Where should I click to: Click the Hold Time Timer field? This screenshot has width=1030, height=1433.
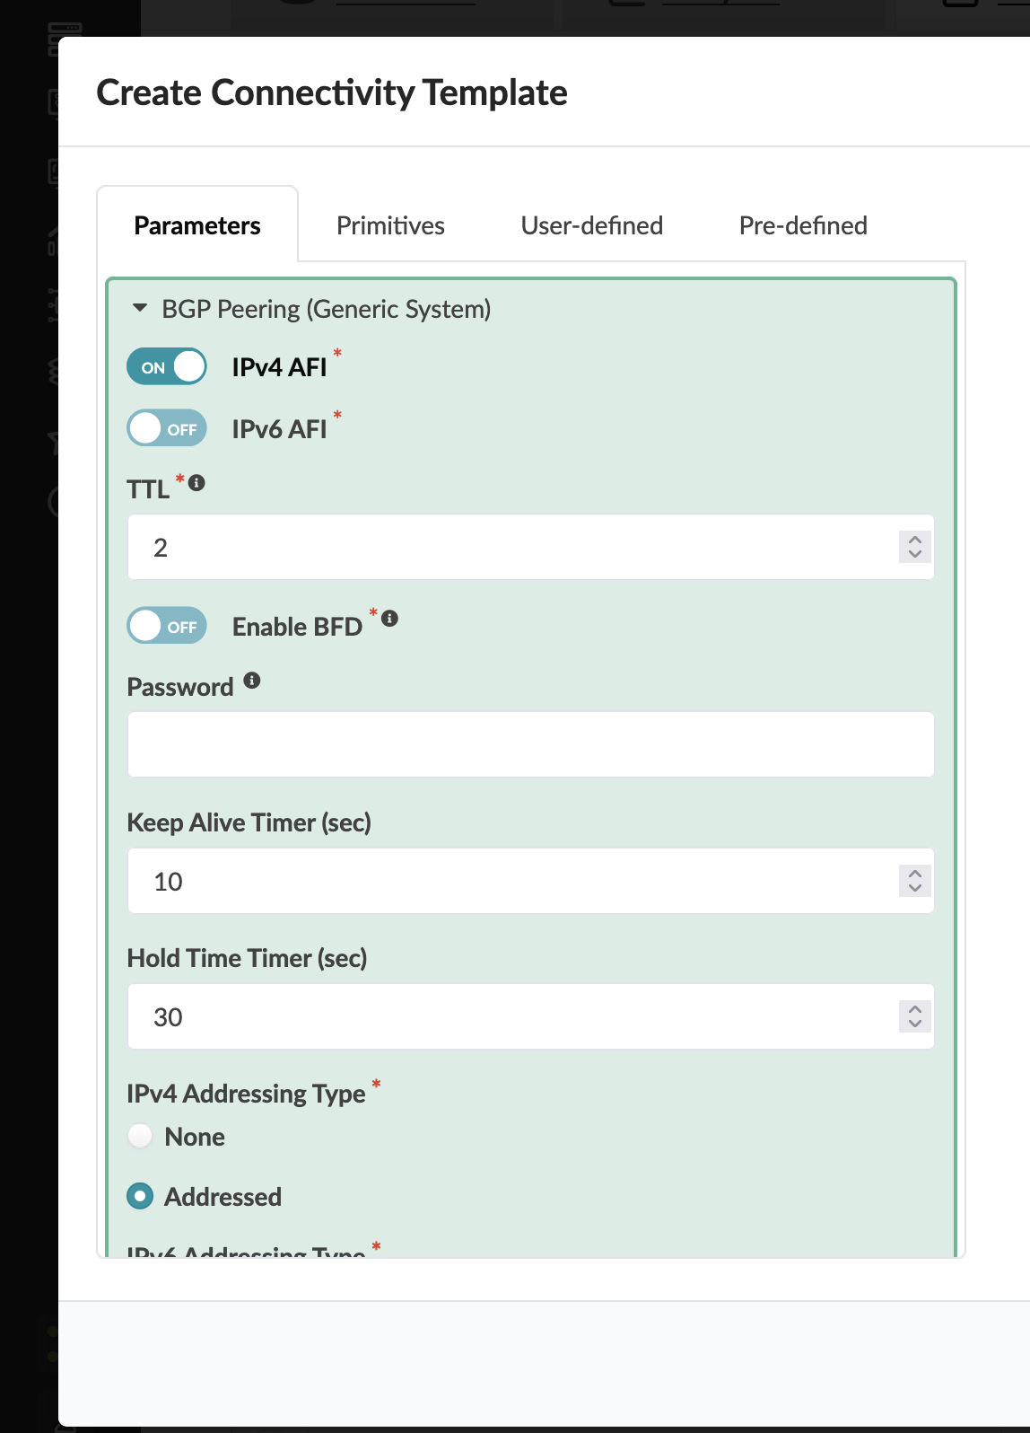pyautogui.click(x=511, y=1017)
